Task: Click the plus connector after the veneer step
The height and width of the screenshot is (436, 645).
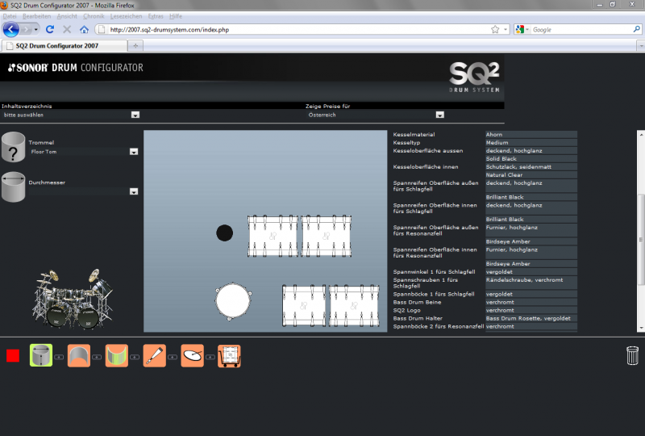Action: click(x=135, y=357)
